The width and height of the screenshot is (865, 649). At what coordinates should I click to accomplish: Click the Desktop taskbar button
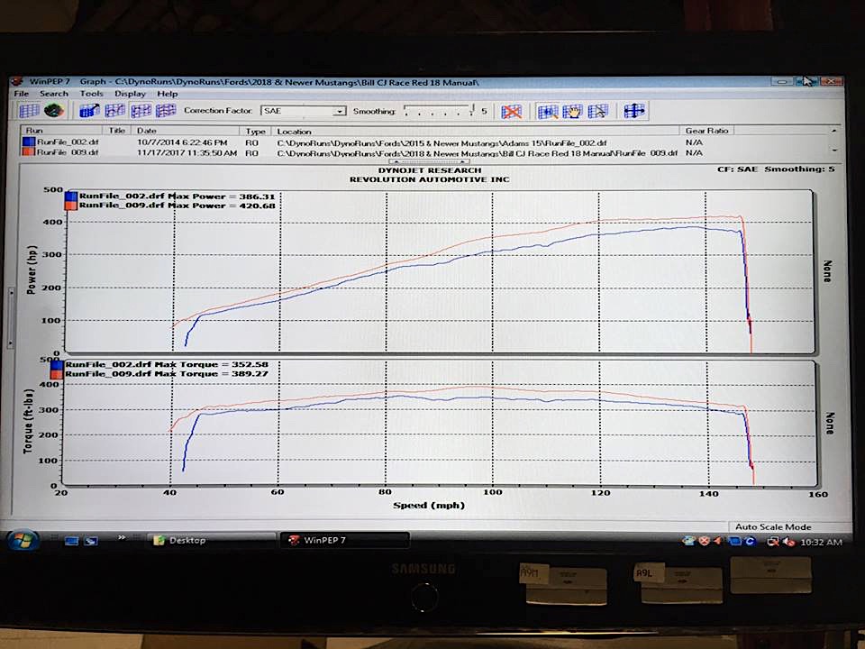[x=211, y=540]
